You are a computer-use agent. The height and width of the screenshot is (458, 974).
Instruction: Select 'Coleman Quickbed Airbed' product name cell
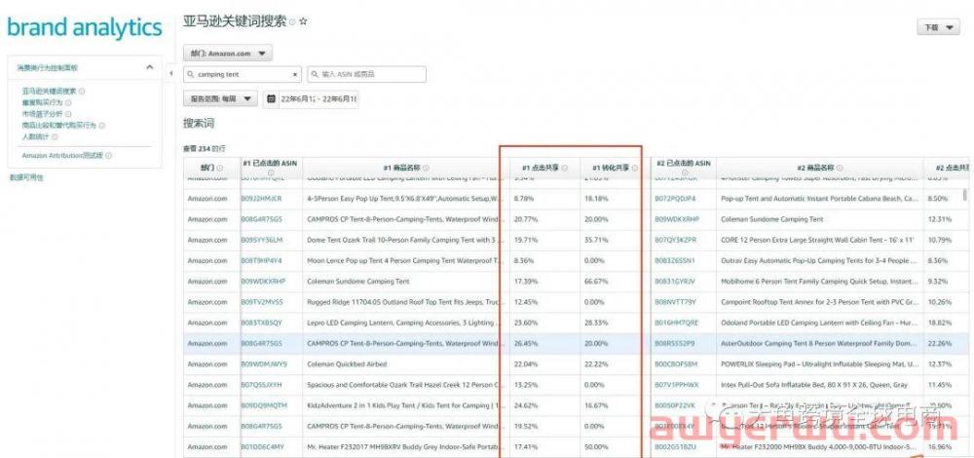[x=406, y=364]
